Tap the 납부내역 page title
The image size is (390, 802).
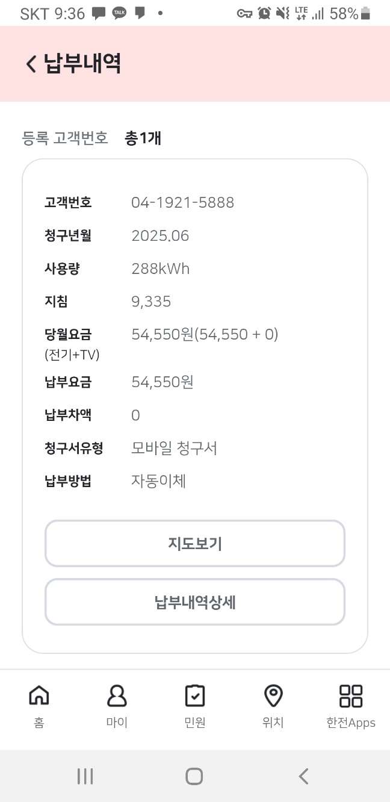click(82, 64)
